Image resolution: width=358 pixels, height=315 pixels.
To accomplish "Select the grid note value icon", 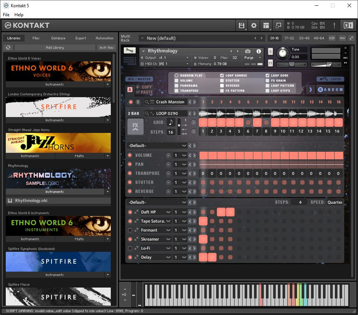I will (171, 122).
